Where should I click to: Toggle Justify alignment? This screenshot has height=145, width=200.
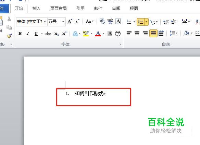tap(153, 33)
